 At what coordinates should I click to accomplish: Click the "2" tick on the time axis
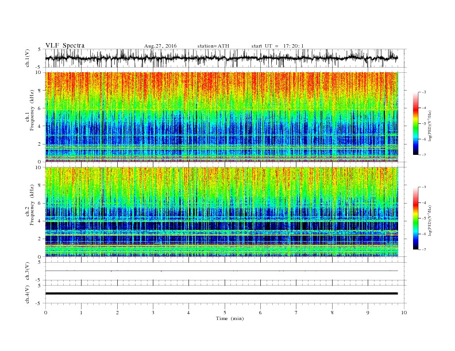click(x=117, y=313)
